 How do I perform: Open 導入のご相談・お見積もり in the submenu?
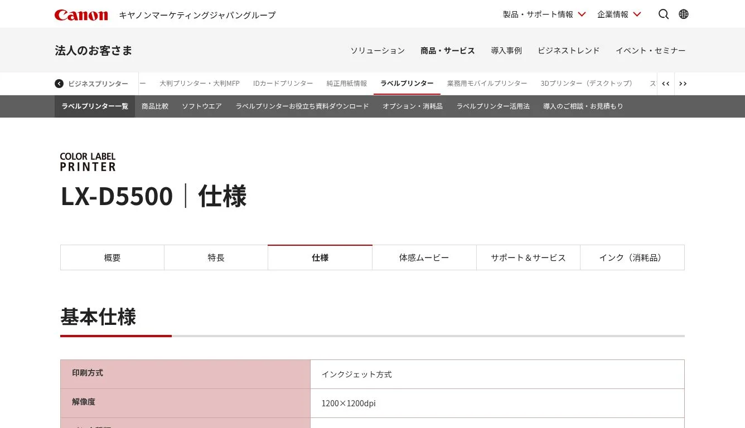tap(583, 106)
